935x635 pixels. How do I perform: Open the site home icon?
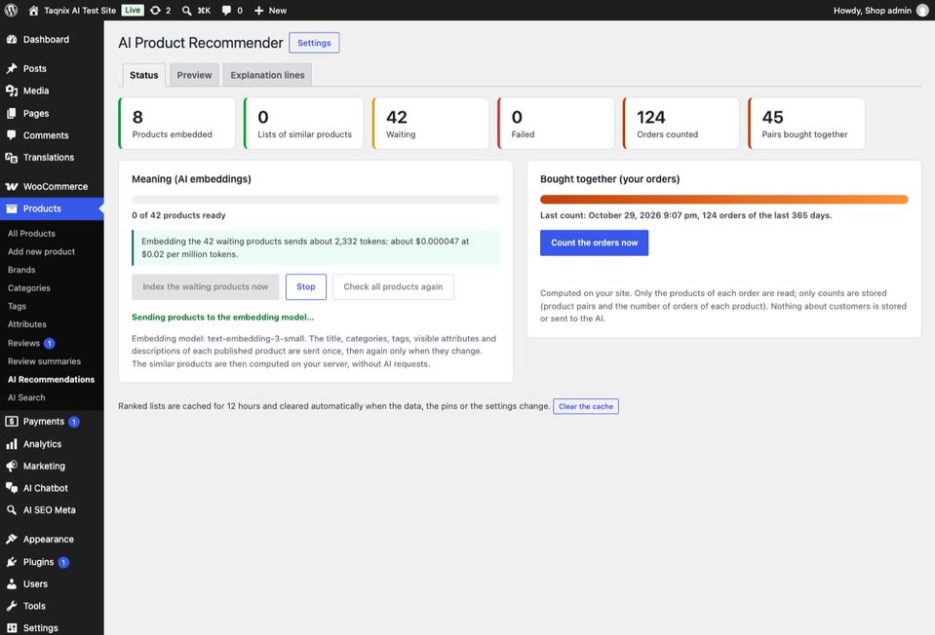coord(33,10)
